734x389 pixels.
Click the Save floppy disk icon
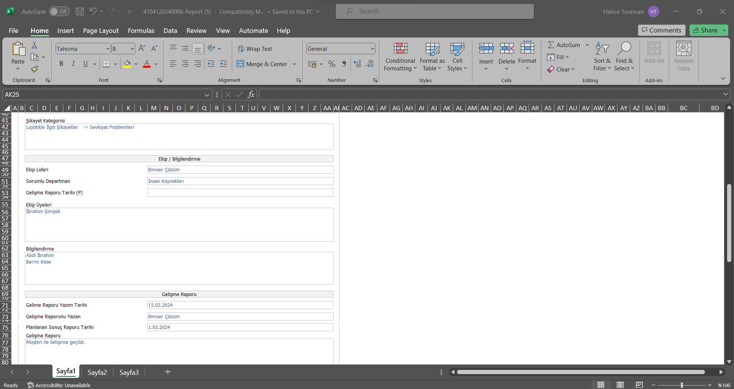[80, 11]
